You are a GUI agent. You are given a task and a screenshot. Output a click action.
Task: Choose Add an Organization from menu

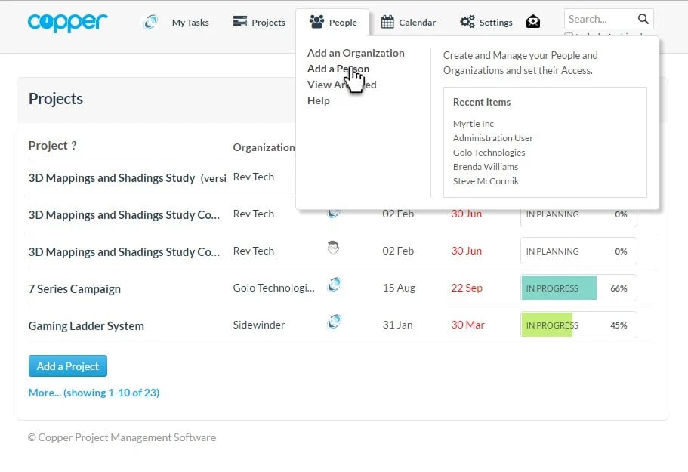(356, 53)
